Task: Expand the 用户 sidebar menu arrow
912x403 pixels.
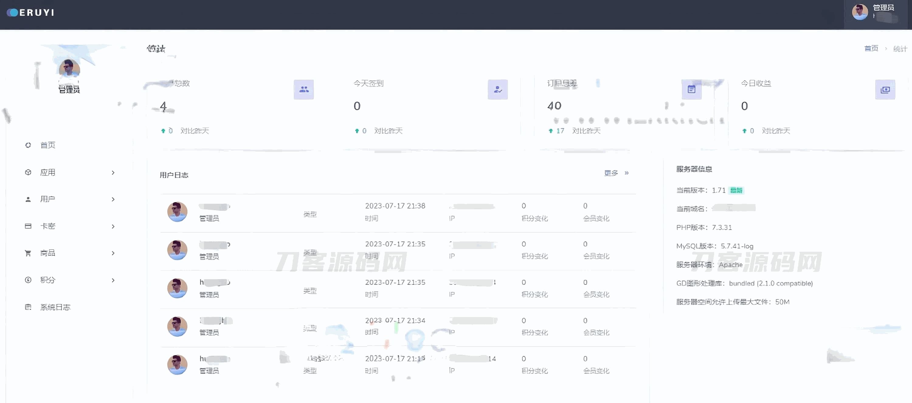Action: [x=113, y=199]
